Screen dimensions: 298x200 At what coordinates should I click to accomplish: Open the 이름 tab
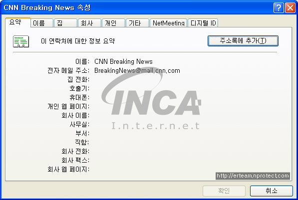[41, 23]
